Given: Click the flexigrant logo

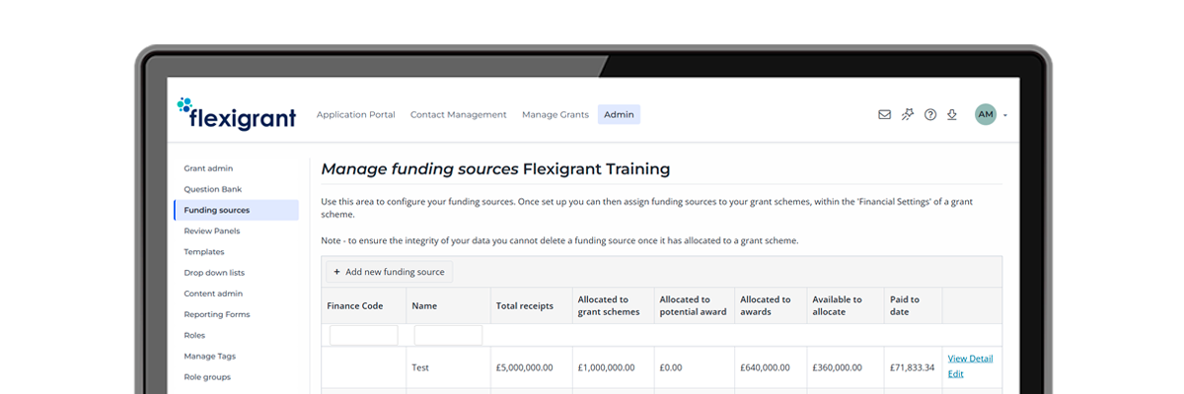Looking at the screenshot, I should pyautogui.click(x=236, y=114).
